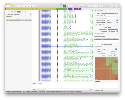The image size is (125, 100).
Task: Clear the search field with the x icon
Action: (31, 14)
